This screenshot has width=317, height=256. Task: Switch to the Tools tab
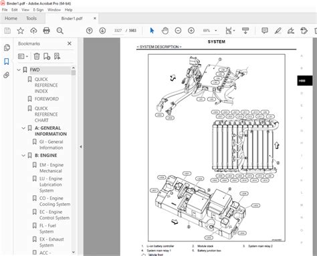click(x=31, y=18)
